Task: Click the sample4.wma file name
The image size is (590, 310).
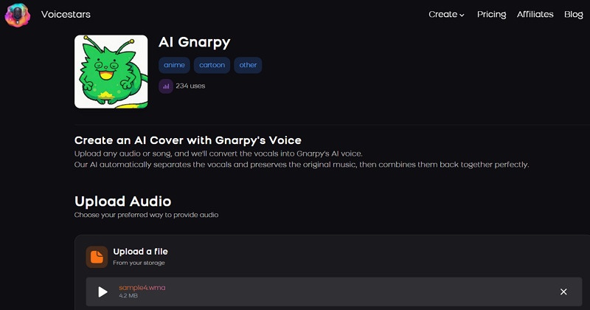Action: [142, 287]
